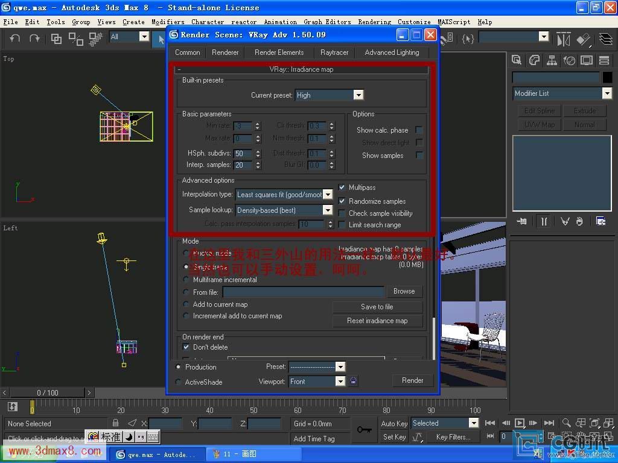This screenshot has height=463, width=618.
Task: Click the Align tool icon
Action: point(584,39)
